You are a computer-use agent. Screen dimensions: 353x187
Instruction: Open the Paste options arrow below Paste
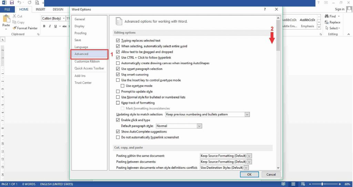click(x=6, y=29)
